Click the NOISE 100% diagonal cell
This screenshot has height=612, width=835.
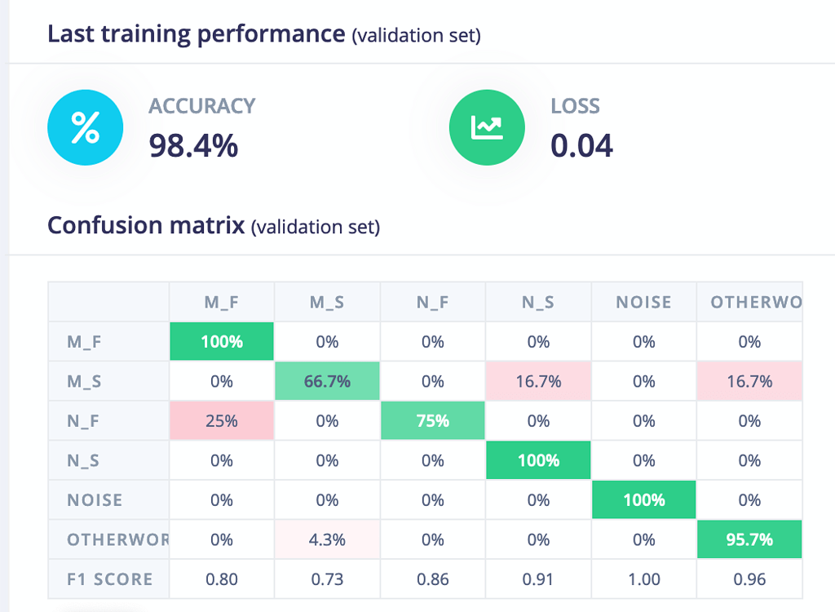(x=643, y=499)
